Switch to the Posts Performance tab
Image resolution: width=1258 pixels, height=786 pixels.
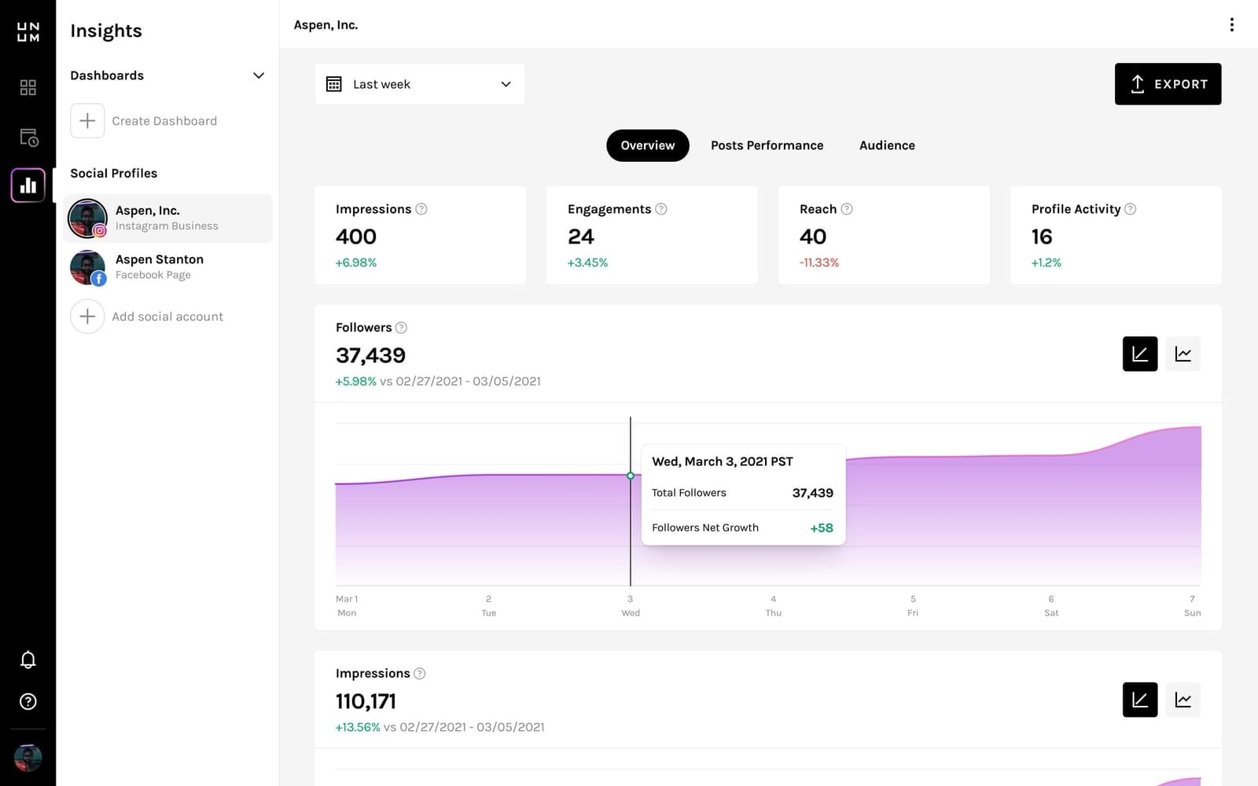tap(767, 145)
